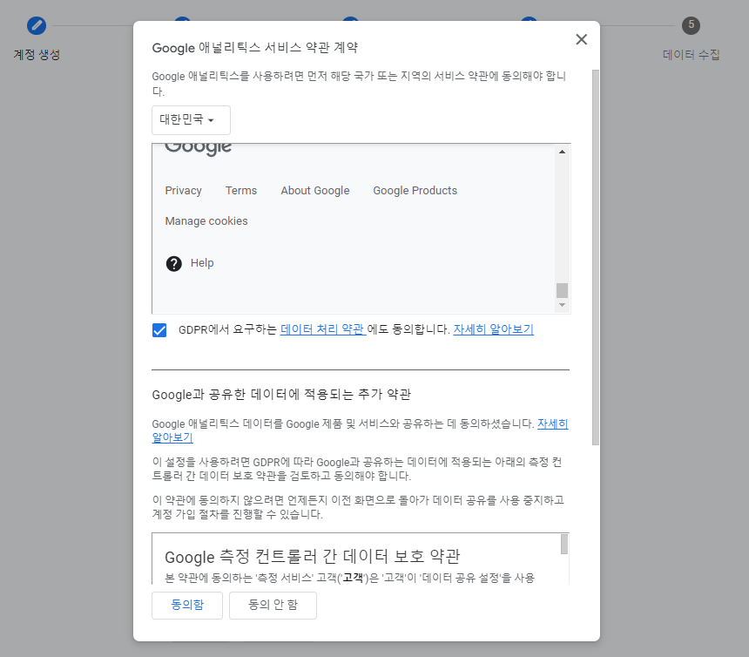Click the 계정 생성 step label
Viewport: 749px width, 657px height.
[x=37, y=55]
